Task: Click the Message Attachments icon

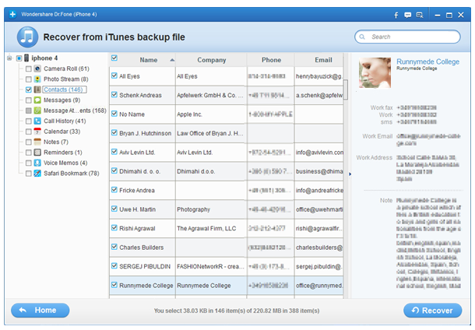Action: tap(37, 111)
